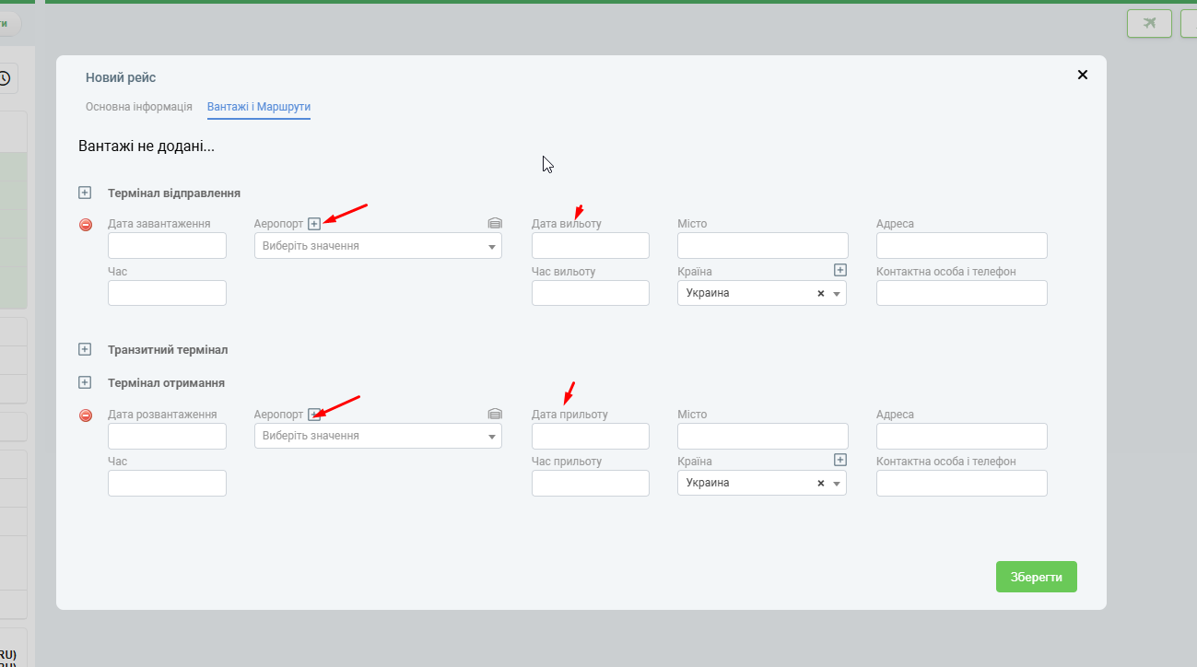The width and height of the screenshot is (1197, 667).
Task: Click the plus icon beside arrival Аеропорт label
Action: 314,415
